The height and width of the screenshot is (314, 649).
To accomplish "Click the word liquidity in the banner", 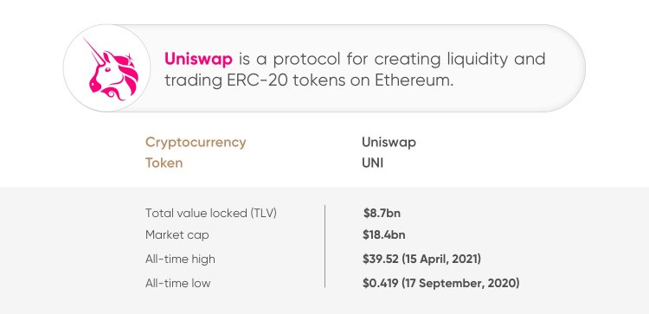I will tap(477, 60).
